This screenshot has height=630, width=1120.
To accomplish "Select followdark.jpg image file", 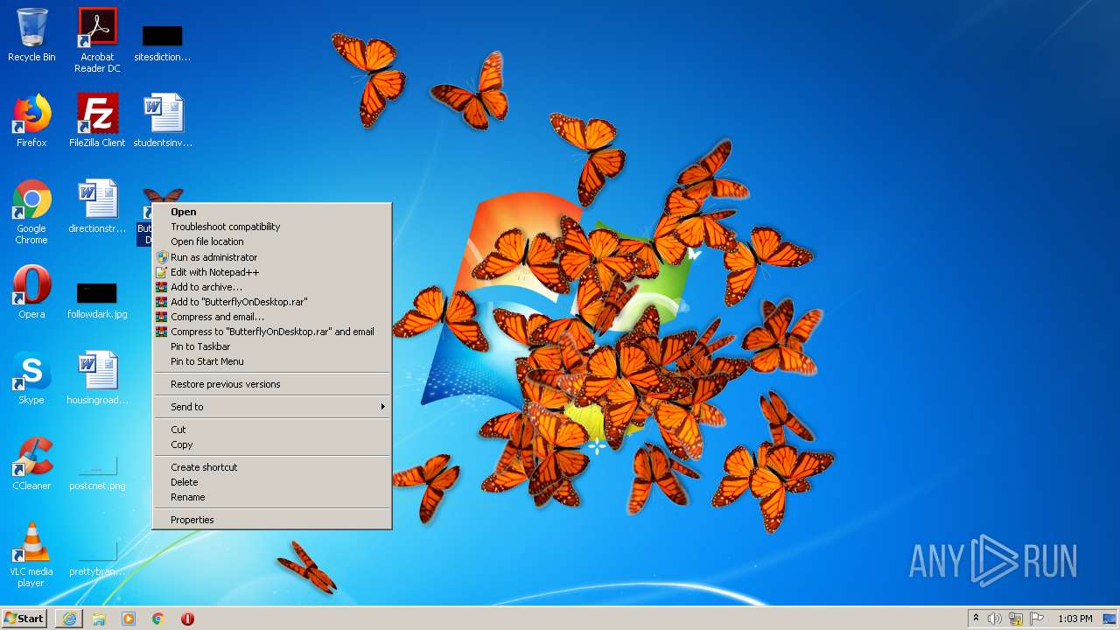I will coord(97,300).
